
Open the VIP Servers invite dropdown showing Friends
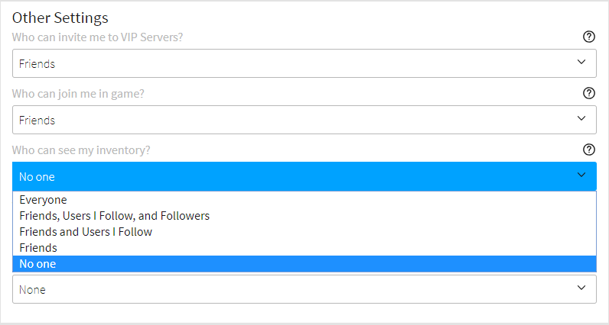[x=304, y=64]
